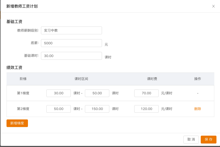Screen dimensions: 220x147
Task: Click the 教师薪酬级别 field showing 实习中教
Action: pos(71,31)
